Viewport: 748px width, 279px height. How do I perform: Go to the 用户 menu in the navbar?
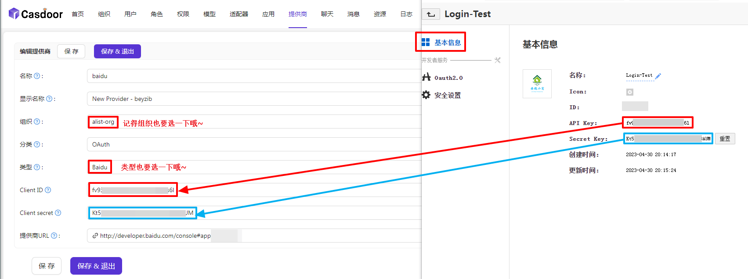tap(130, 14)
